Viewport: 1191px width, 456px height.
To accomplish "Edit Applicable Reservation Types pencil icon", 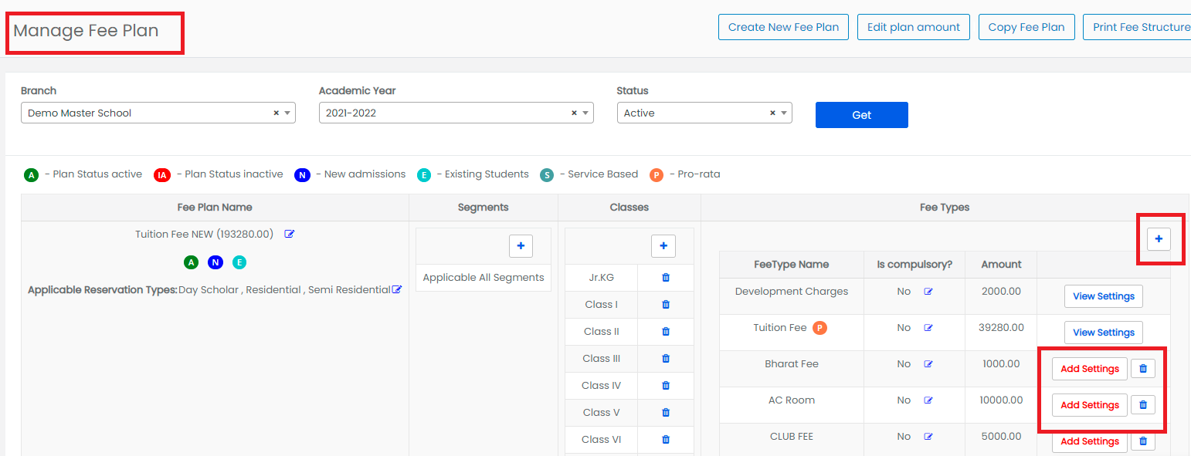I will (x=397, y=289).
